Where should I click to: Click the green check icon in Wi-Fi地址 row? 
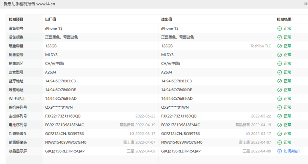click(x=280, y=99)
